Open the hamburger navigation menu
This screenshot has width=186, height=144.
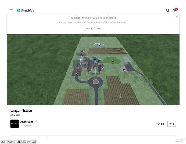point(12,10)
